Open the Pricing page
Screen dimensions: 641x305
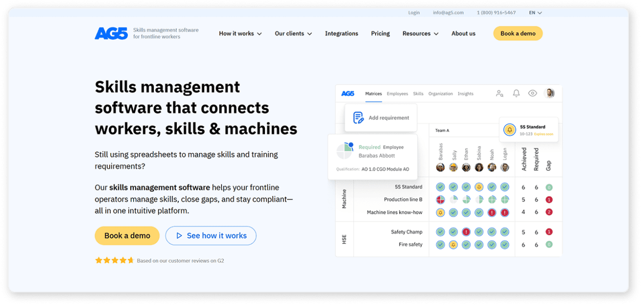click(381, 33)
